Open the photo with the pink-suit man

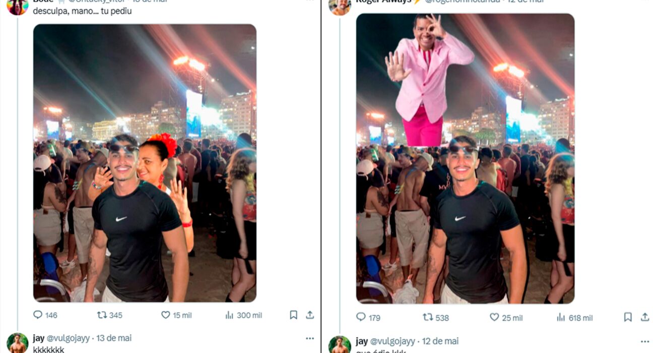coord(465,158)
